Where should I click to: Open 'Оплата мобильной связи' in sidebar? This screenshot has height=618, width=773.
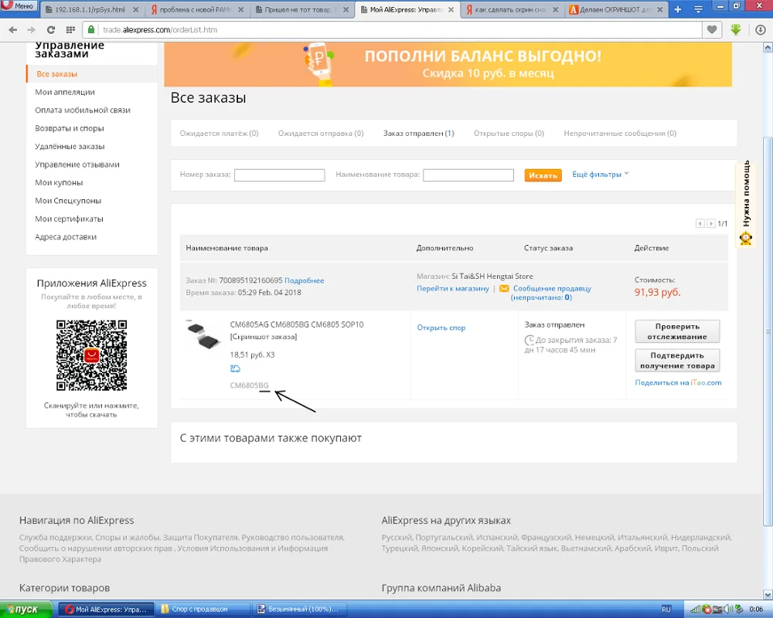click(x=83, y=110)
